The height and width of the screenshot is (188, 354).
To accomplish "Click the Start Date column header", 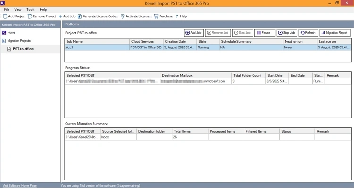I will (277, 76).
